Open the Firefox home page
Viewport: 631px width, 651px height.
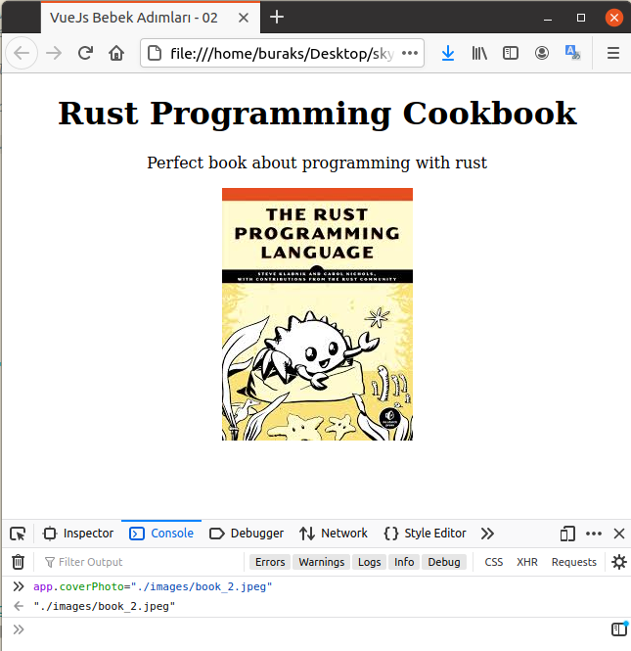(x=116, y=53)
